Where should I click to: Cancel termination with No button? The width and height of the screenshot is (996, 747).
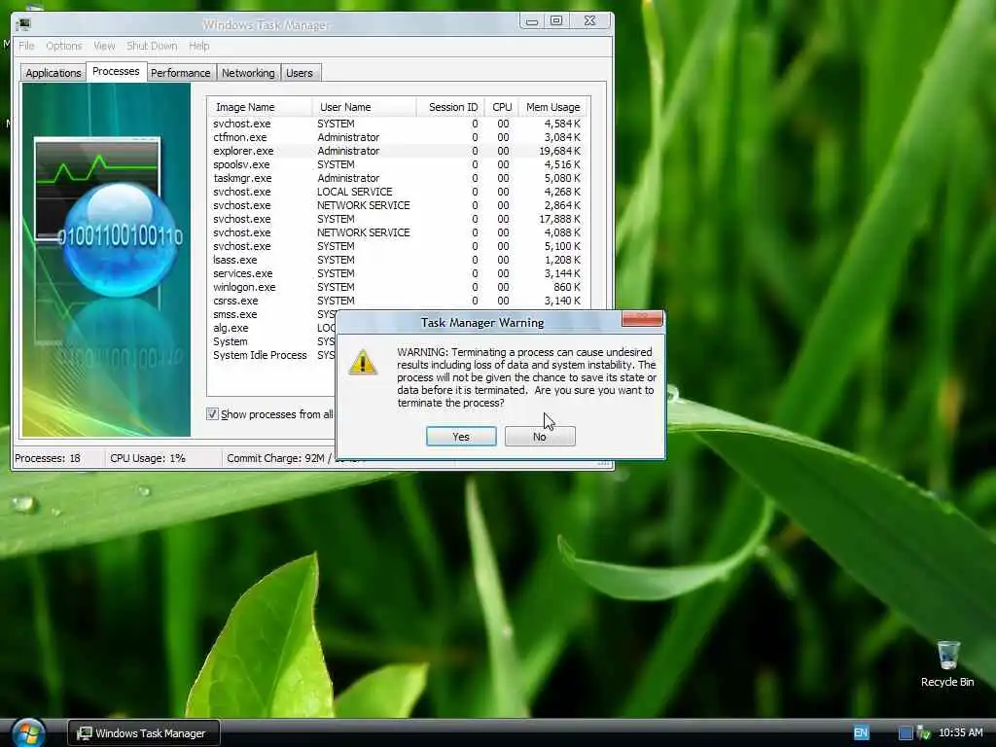(540, 437)
